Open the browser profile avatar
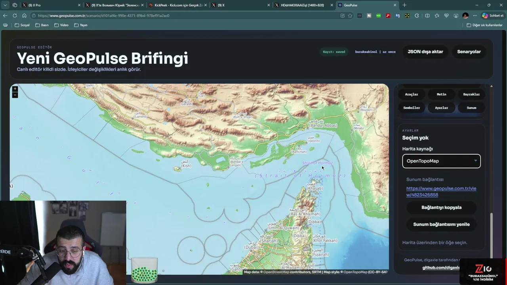507x285 pixels. (465, 15)
